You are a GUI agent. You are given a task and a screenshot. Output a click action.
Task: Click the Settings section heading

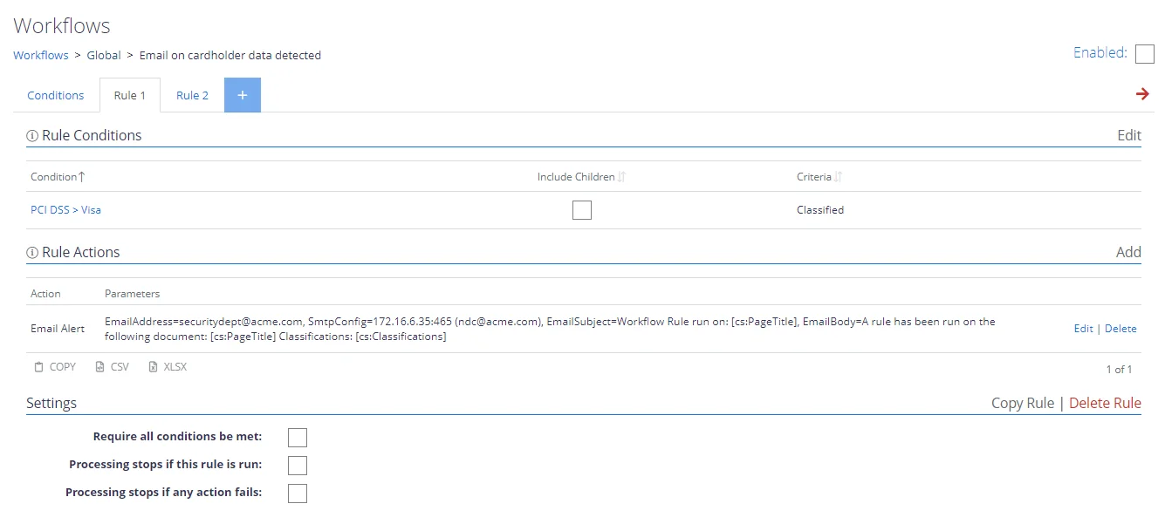click(51, 403)
